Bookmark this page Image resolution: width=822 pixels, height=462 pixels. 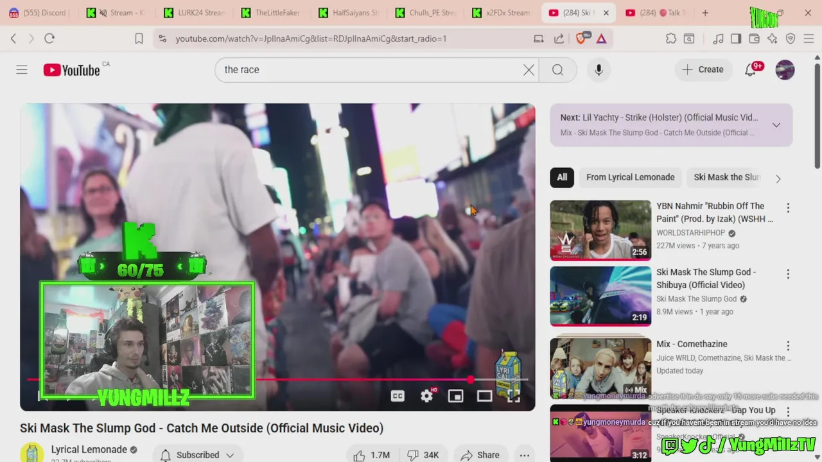139,38
